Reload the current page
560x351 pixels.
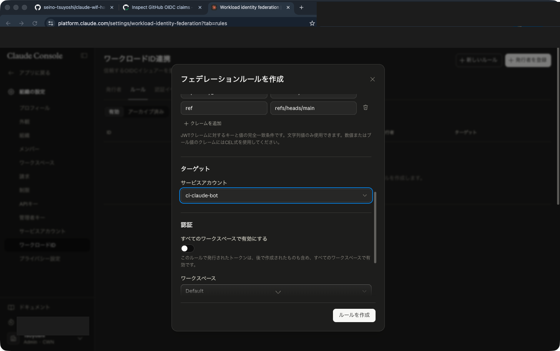click(35, 23)
